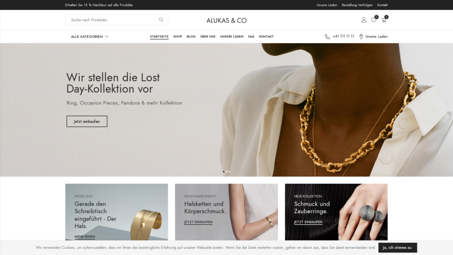The image size is (453, 255).
Task: Accept cookies with Ja, ich stimme zu
Action: click(x=398, y=247)
